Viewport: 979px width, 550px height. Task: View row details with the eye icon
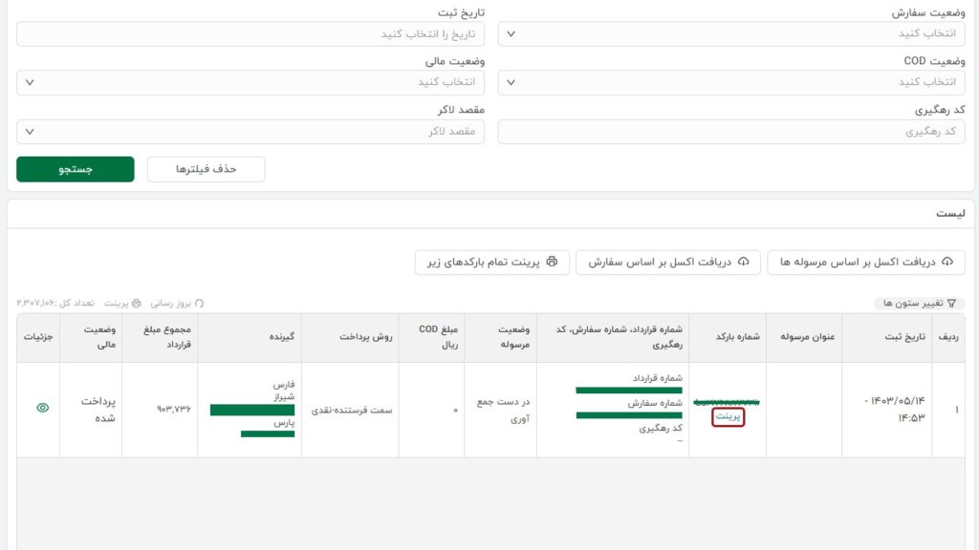42,408
